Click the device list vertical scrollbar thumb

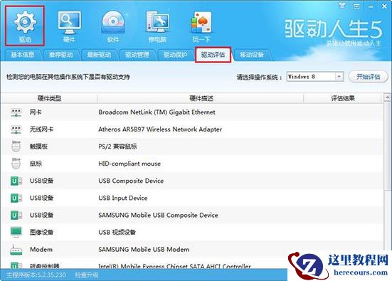click(387, 146)
